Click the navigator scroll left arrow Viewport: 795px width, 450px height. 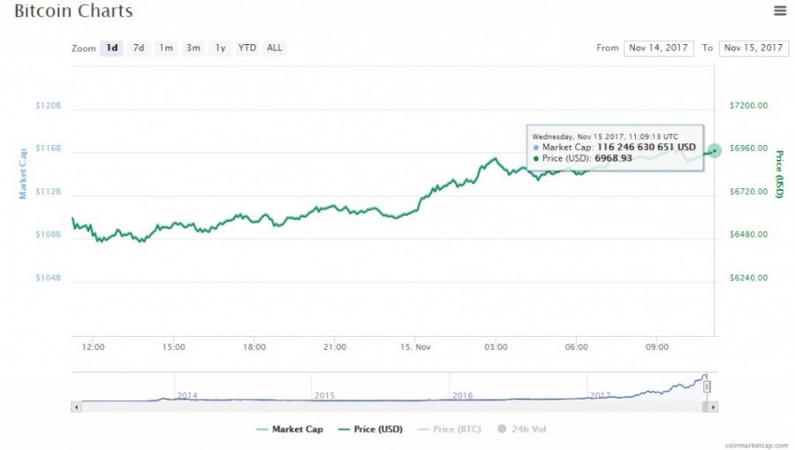[x=77, y=407]
